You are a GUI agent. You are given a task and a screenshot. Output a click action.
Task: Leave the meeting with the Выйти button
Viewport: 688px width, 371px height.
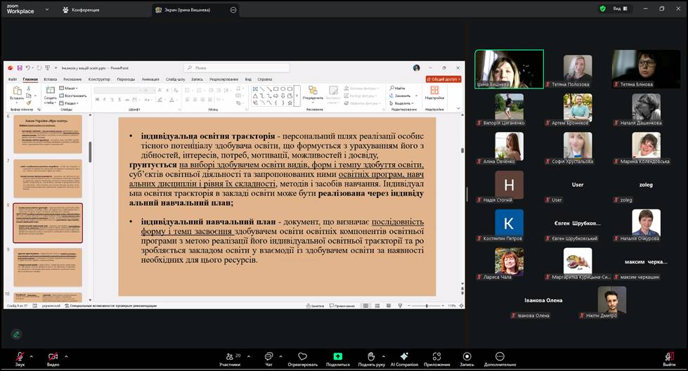[x=669, y=357]
